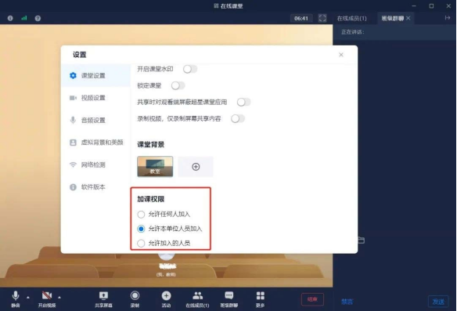Expand microphone options arrow
The width and height of the screenshot is (457, 311).
point(28,297)
